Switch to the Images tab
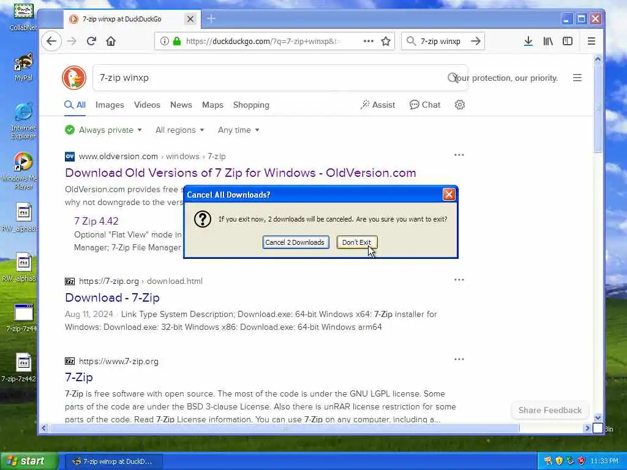Screen dimensions: 627x470 (x=110, y=105)
